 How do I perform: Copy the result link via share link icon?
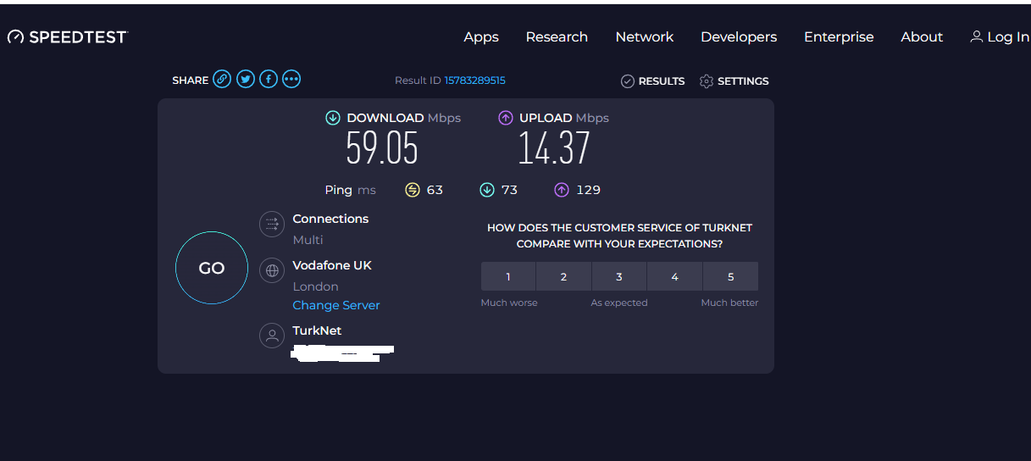coord(222,80)
